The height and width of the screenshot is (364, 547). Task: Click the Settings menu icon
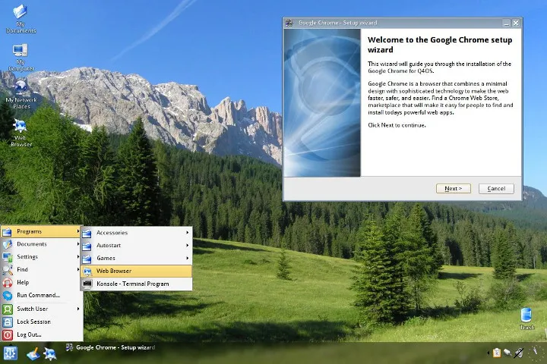pyautogui.click(x=8, y=257)
